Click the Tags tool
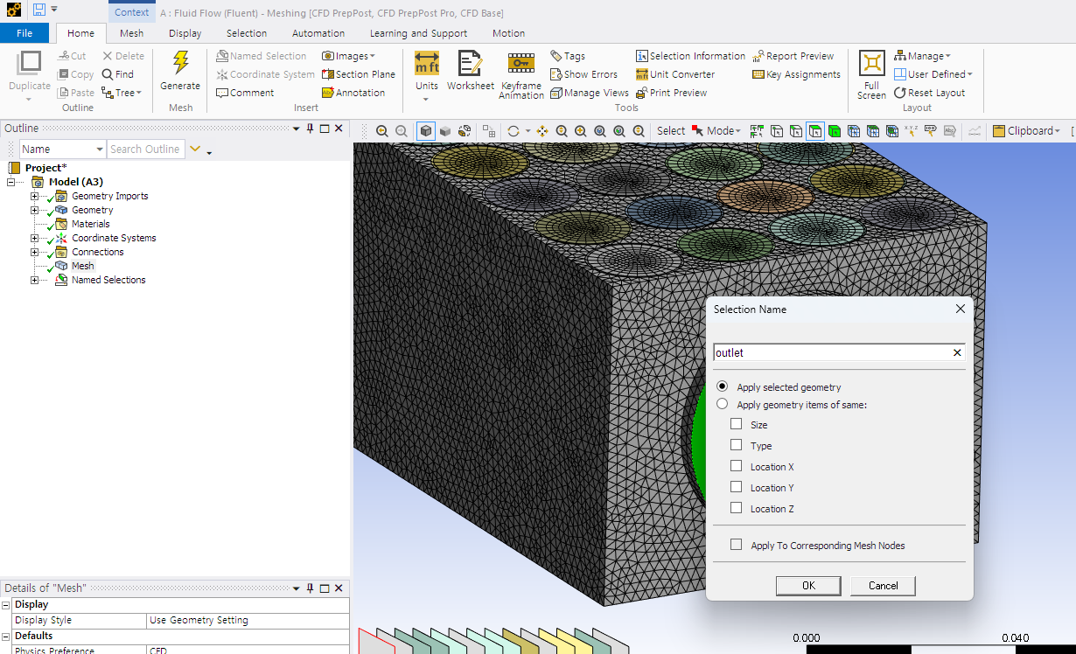1076x654 pixels. click(568, 56)
